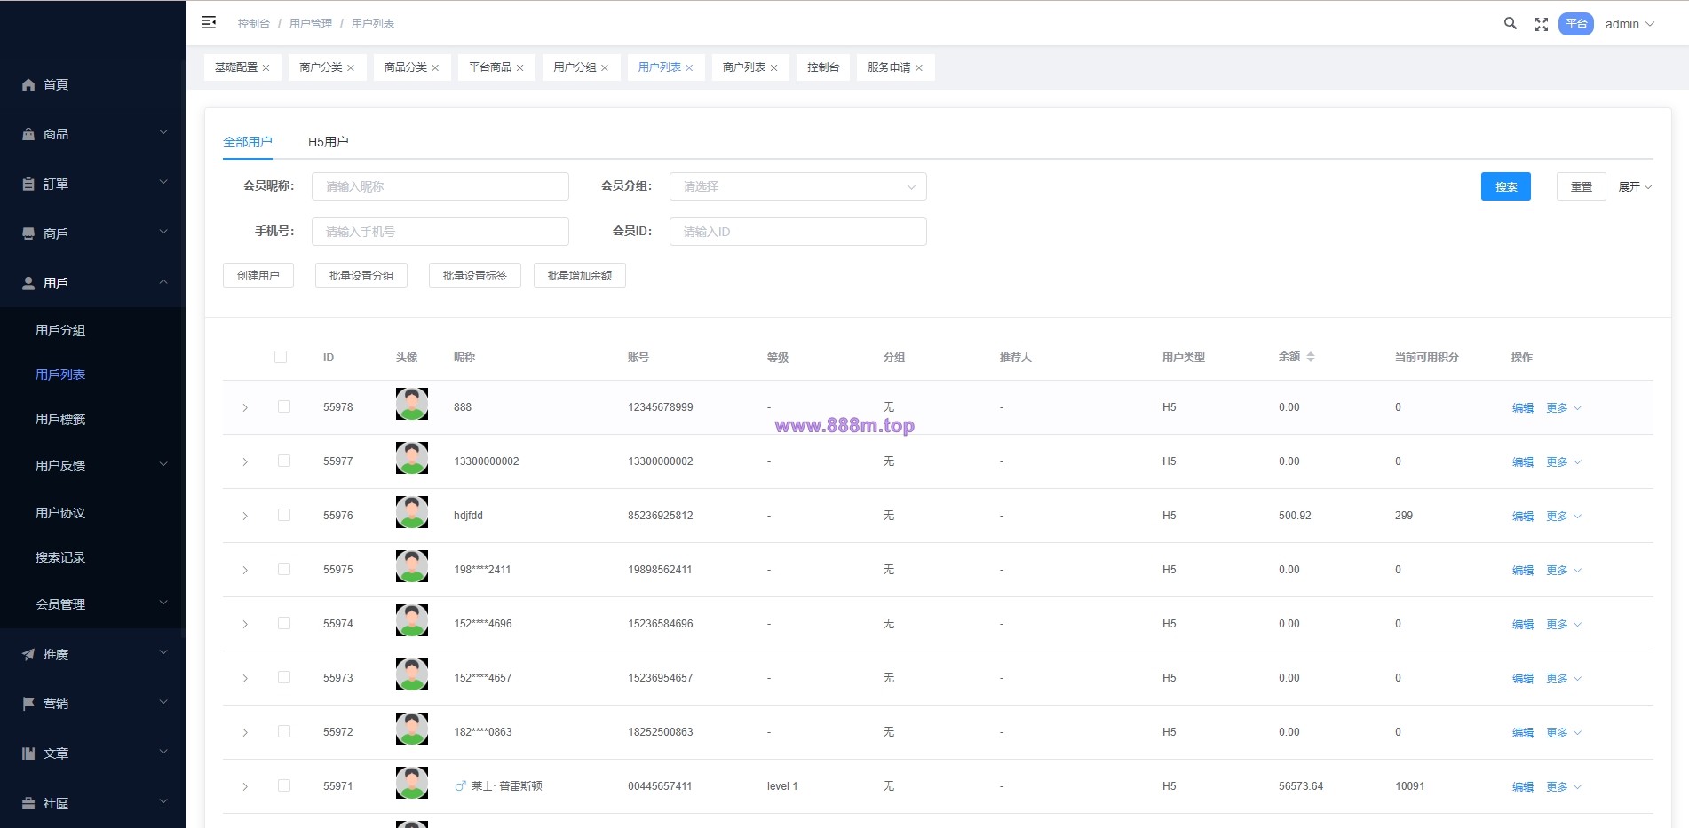Expand row details for ID 55976

coord(245,516)
